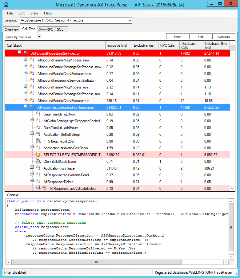
Task: Sort by Exclusive (ms) column header
Action: [x=145, y=45]
